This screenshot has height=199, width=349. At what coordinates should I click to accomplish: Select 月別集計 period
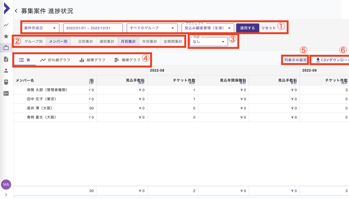tap(128, 42)
